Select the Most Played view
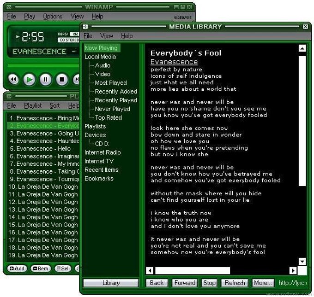Viewport: 314px width, 297px height. 111,83
